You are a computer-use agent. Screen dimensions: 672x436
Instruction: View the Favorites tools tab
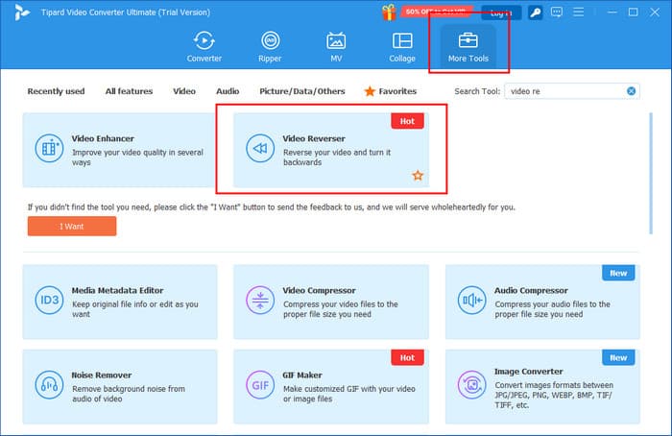pos(390,91)
